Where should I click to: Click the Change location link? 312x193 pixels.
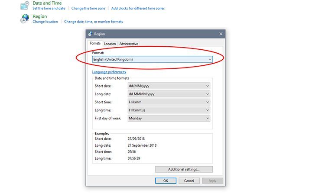click(45, 22)
